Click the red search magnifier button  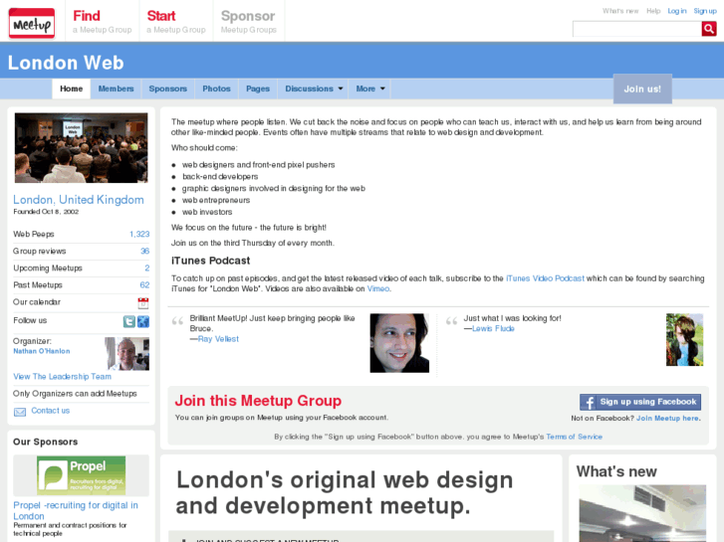click(x=709, y=29)
